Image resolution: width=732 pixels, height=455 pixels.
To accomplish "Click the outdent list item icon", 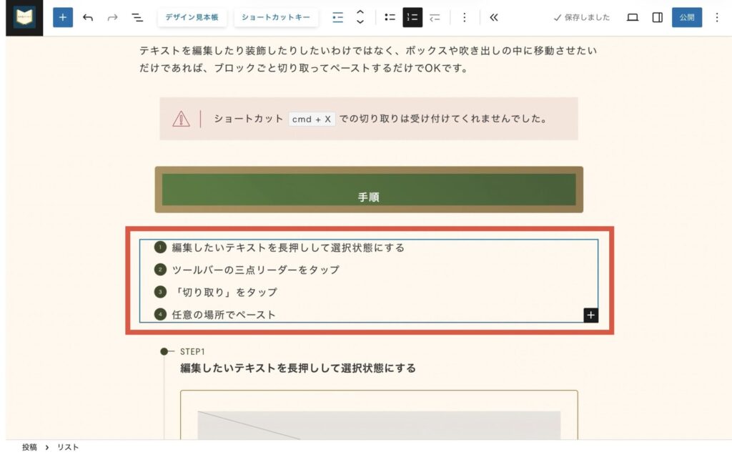I will click(x=435, y=18).
